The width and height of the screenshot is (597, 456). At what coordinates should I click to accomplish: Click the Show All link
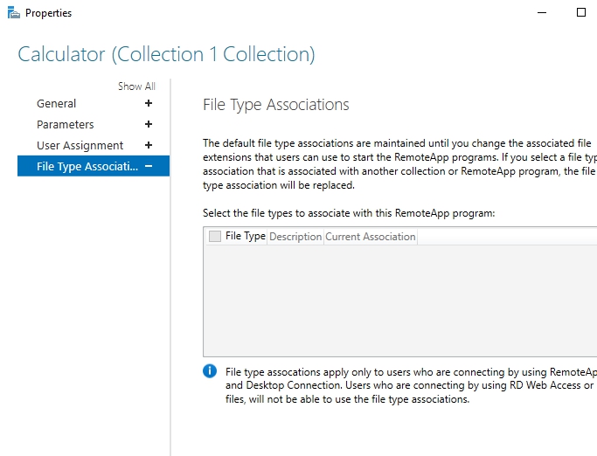136,86
